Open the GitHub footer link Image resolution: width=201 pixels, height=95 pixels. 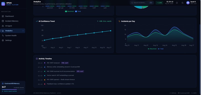[173, 93]
